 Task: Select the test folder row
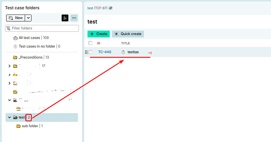click(42, 118)
